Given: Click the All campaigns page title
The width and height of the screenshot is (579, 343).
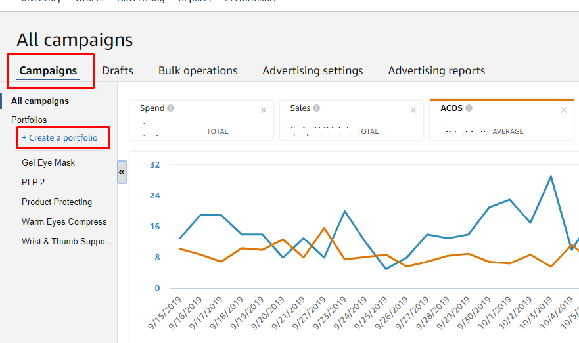Looking at the screenshot, I should click(74, 40).
